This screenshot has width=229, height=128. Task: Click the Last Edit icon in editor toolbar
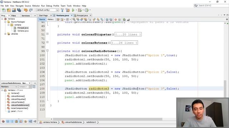[58, 20]
